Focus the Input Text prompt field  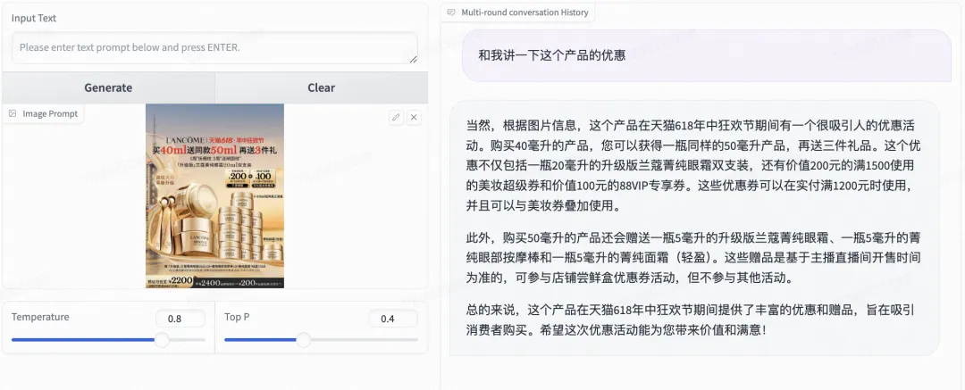click(214, 47)
